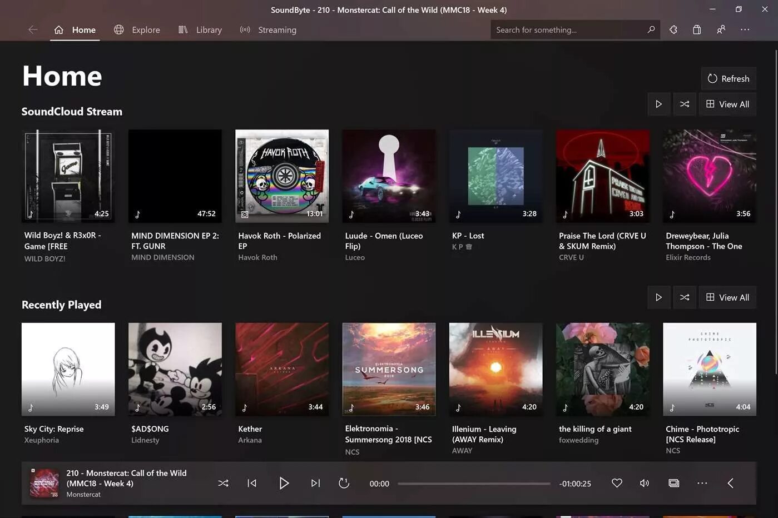Open the killing of a giant cover
The width and height of the screenshot is (778, 518).
603,370
